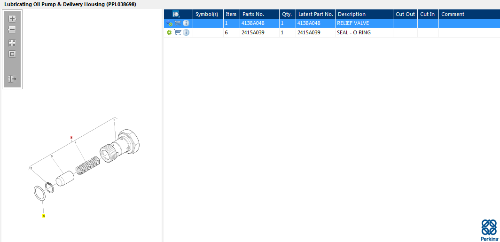Show the info icon for SEAL - O RING
500x242 pixels.
[186, 32]
